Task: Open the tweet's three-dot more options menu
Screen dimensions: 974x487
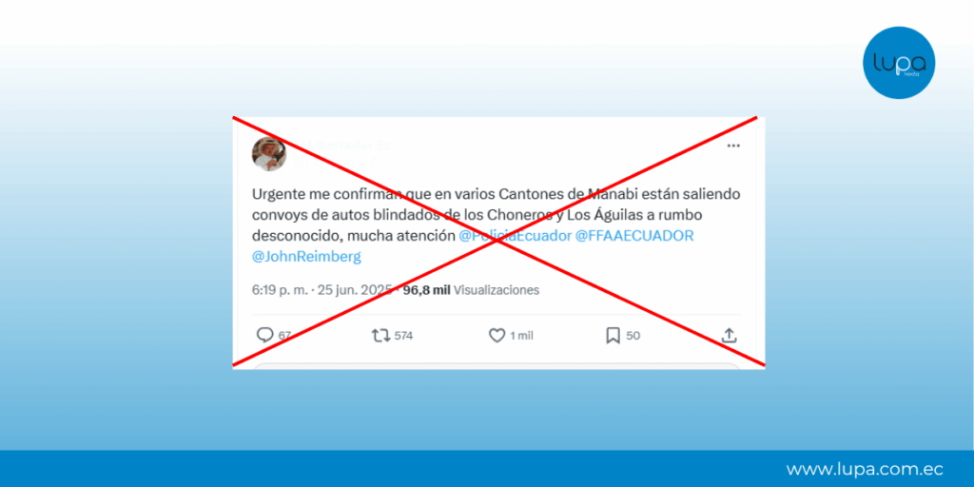Action: pos(733,146)
